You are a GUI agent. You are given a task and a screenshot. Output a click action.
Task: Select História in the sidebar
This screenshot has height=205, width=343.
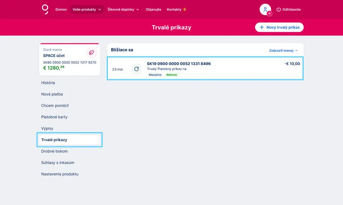point(48,83)
